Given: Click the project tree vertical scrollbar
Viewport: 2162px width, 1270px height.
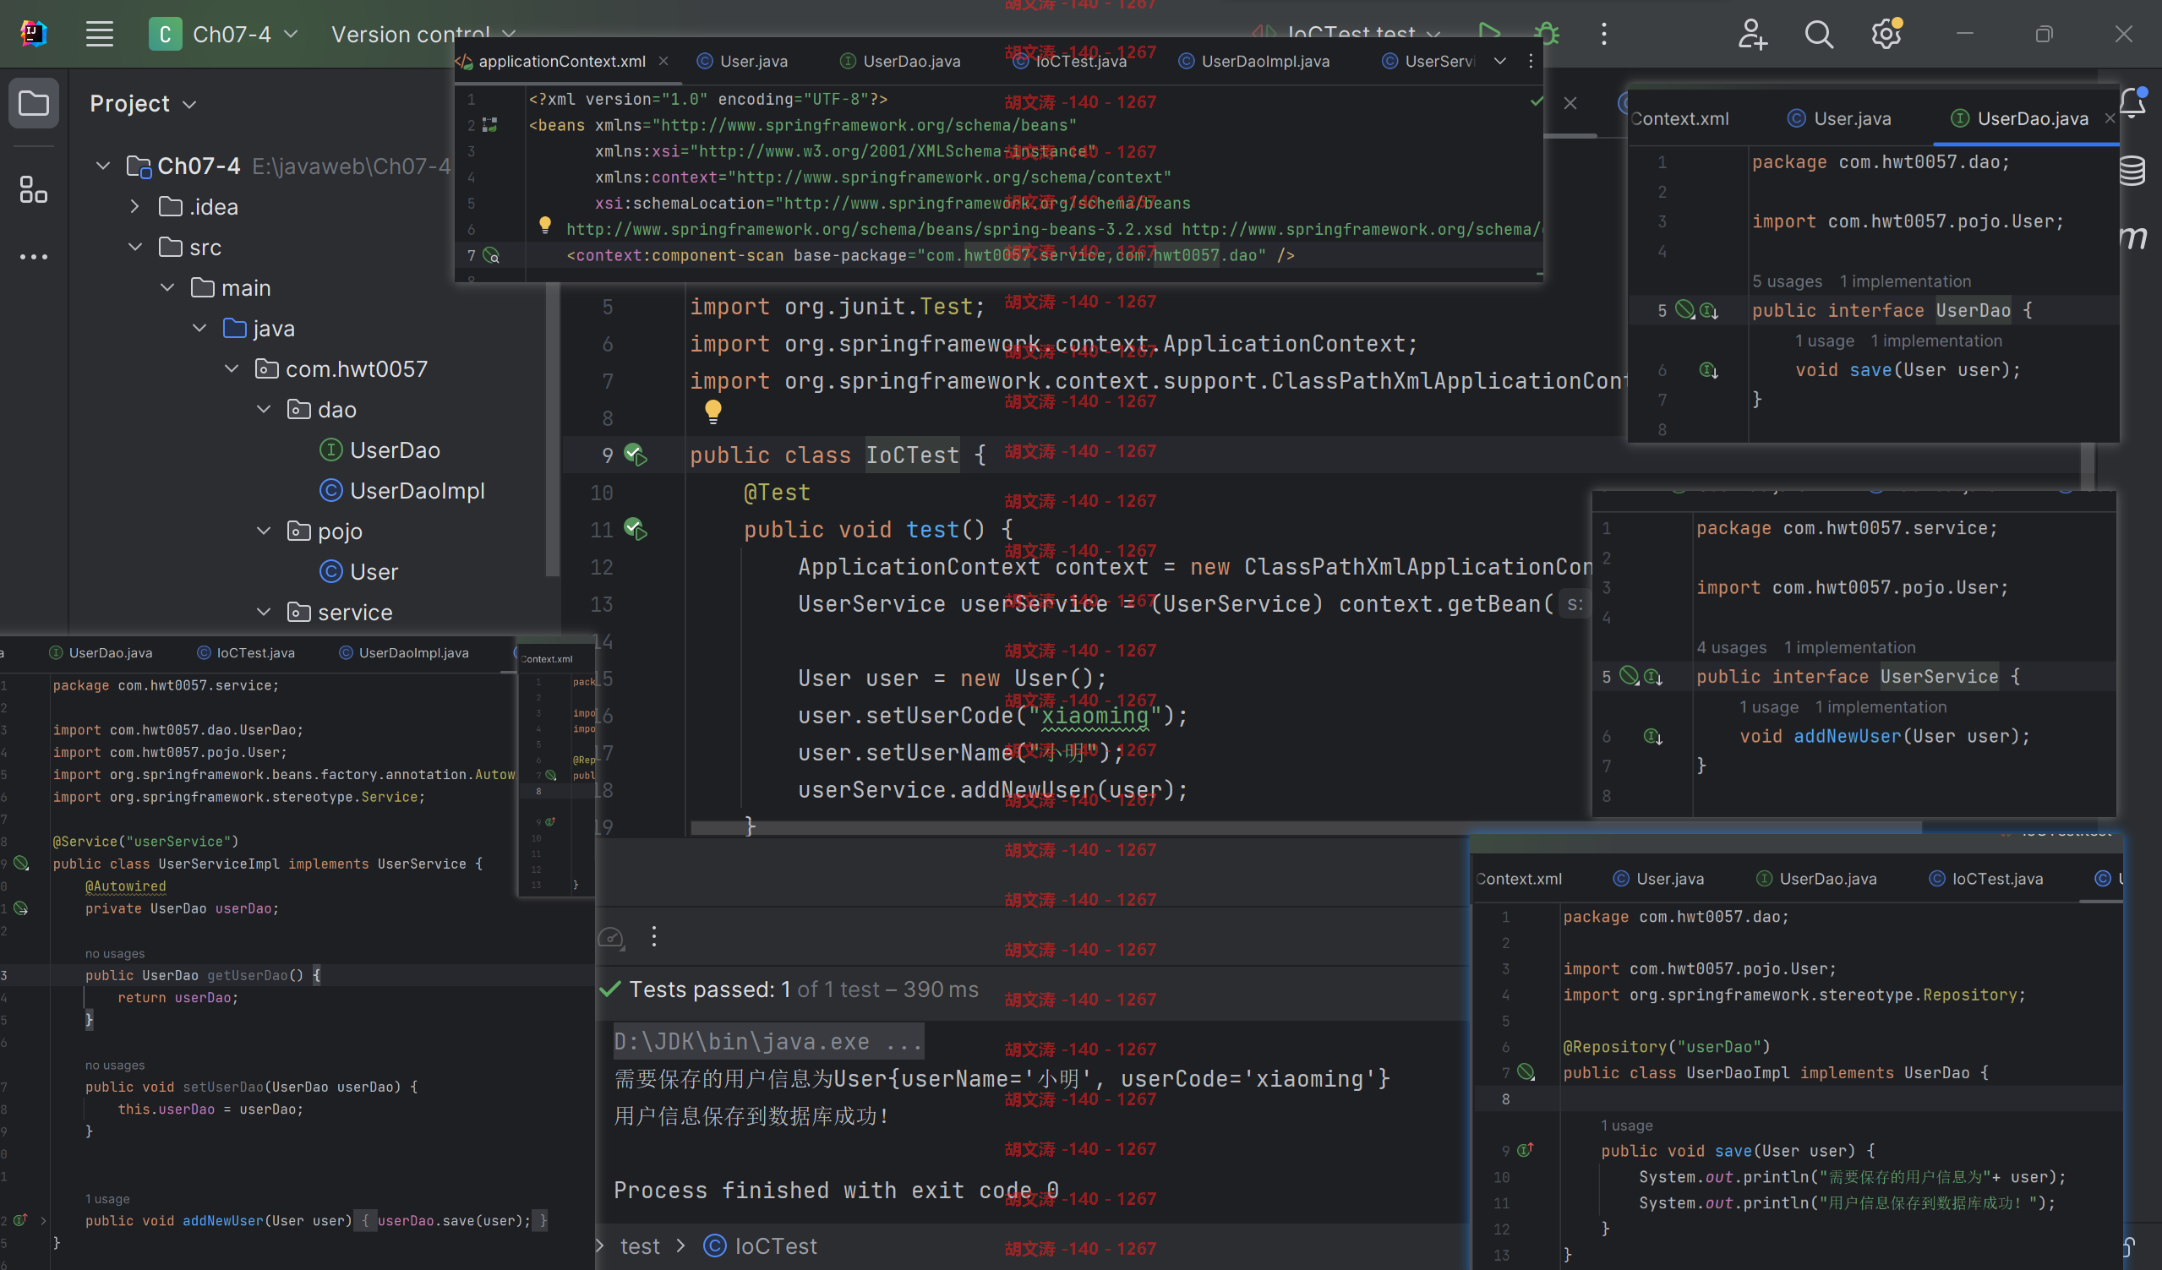Looking at the screenshot, I should [x=554, y=428].
